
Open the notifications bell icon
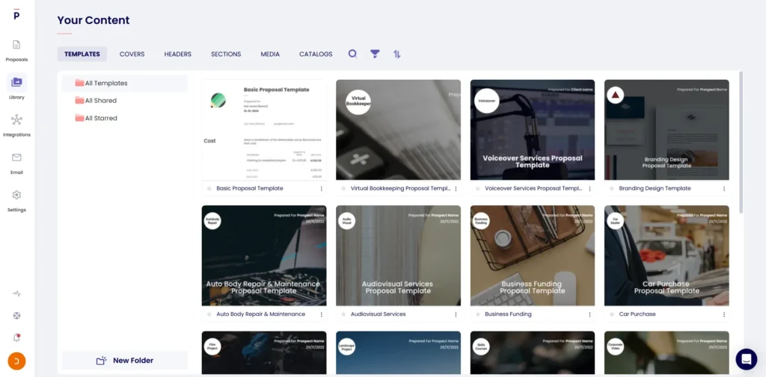pyautogui.click(x=16, y=337)
